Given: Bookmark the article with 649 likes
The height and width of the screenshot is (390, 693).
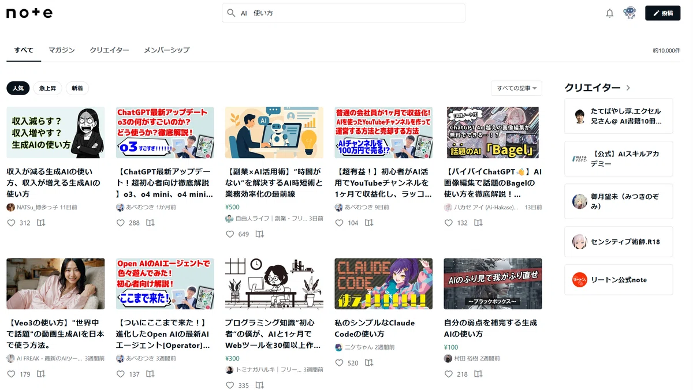Looking at the screenshot, I should [260, 234].
